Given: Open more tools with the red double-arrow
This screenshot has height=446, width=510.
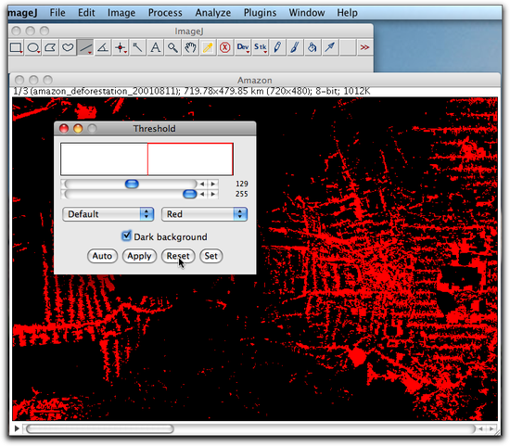Looking at the screenshot, I should coord(365,48).
